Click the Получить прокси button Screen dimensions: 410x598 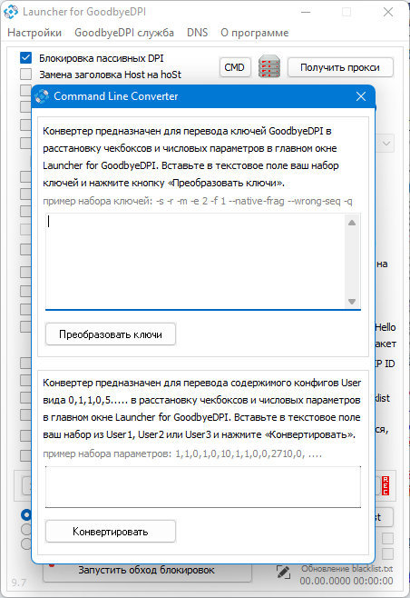[x=340, y=67]
